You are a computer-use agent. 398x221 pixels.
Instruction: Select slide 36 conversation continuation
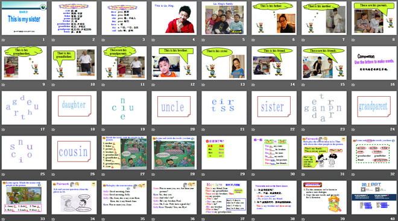[x=174, y=197]
